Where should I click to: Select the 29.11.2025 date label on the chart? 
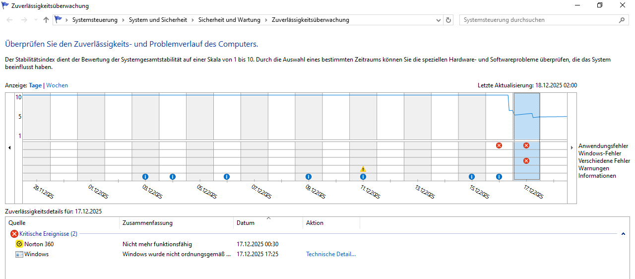tap(44, 192)
